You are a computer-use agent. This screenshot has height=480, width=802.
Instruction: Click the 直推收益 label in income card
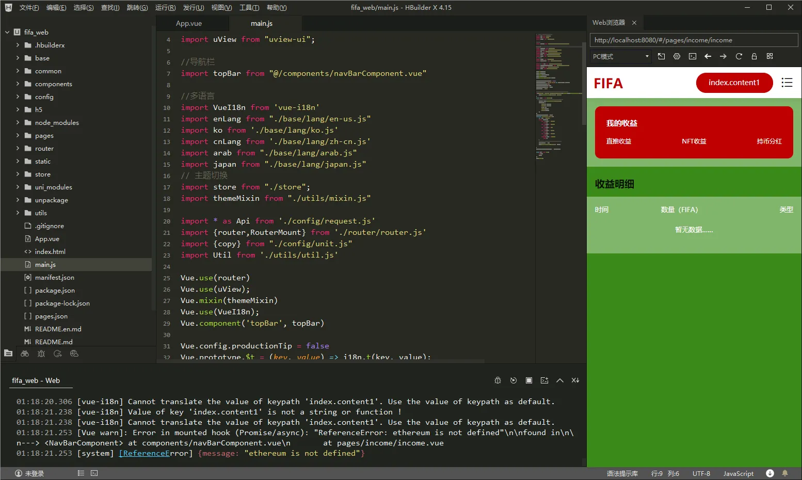click(619, 141)
